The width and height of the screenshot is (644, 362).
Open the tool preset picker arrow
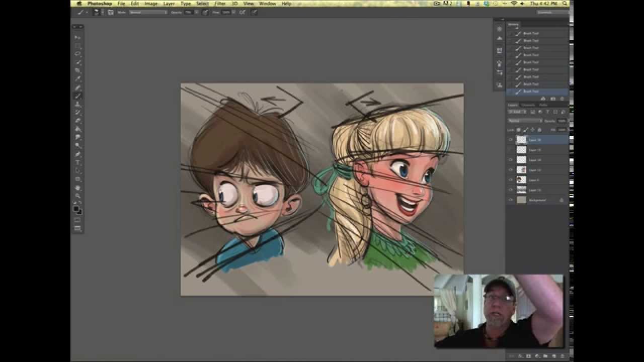click(87, 12)
